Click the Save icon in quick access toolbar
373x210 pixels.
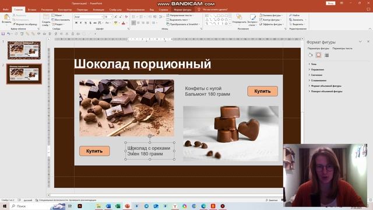[3, 34]
